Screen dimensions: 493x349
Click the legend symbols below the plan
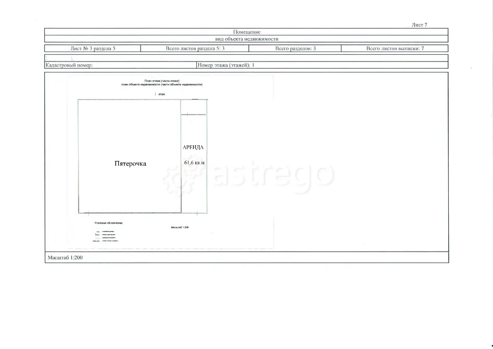tap(106, 236)
